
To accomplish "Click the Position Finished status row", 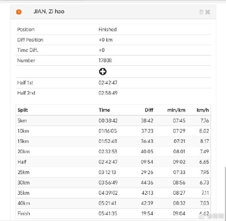I will tap(113, 29).
